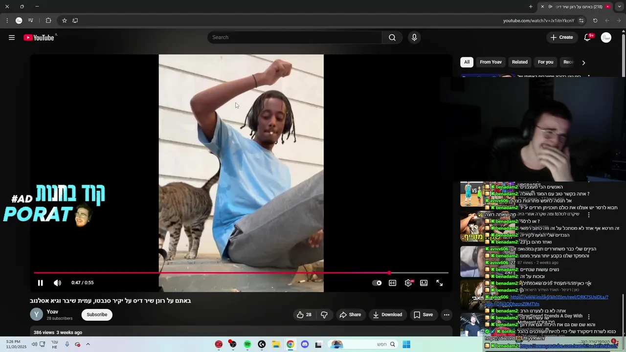Open options for the ShowSpeed Spends A Day With video
This screenshot has width=626, height=352.
coord(589,317)
